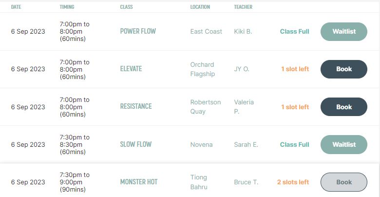Join the Waitlist for Slow Flow

point(343,144)
